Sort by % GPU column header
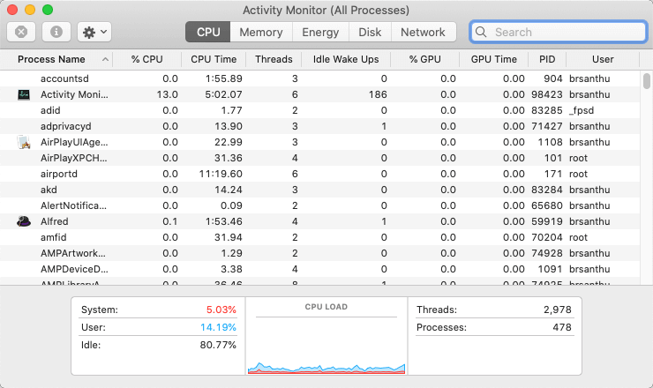 pos(424,60)
